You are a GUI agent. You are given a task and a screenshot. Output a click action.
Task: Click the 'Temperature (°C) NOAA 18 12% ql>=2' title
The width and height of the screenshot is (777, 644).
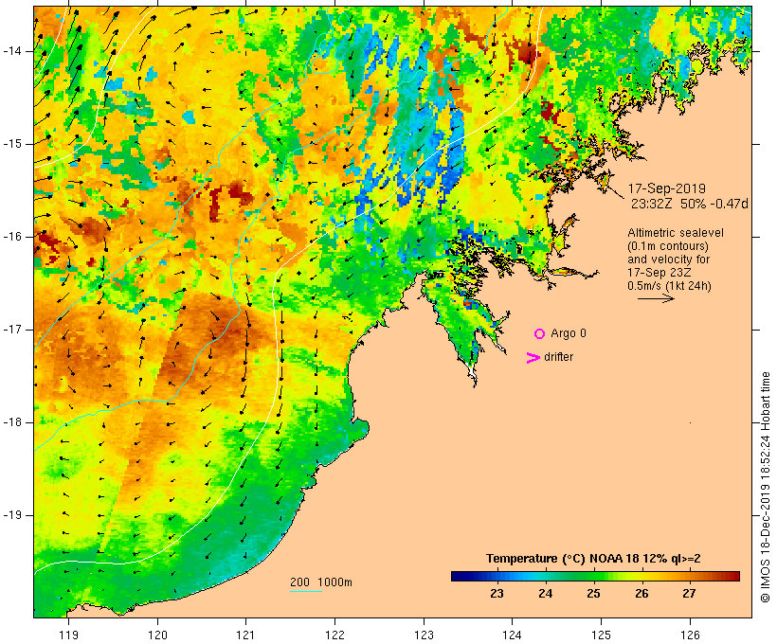(593, 559)
